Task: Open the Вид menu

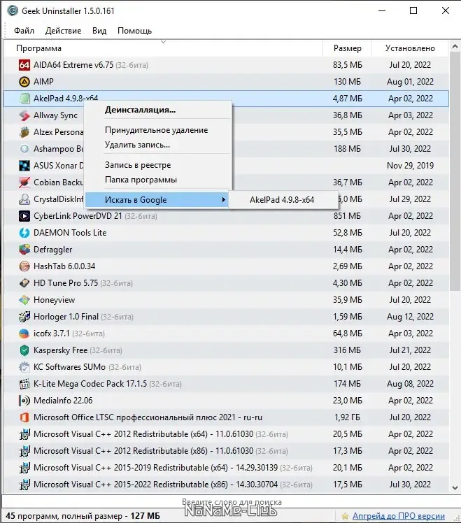Action: [99, 31]
